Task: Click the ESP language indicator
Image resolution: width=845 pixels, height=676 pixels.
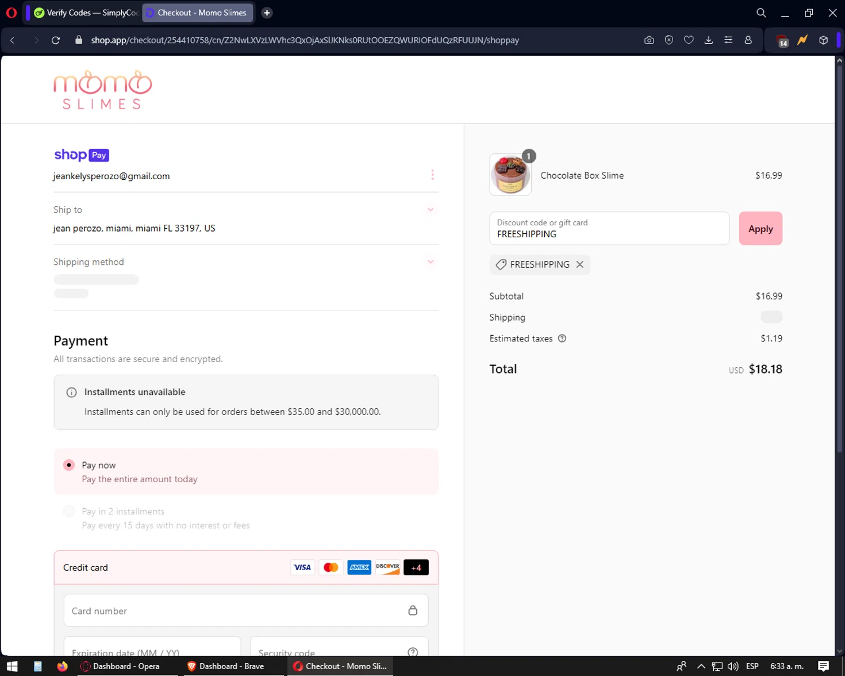Action: [752, 666]
